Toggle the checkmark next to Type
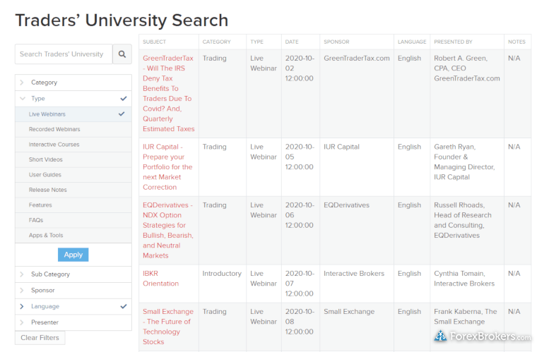This screenshot has width=549, height=352. click(123, 99)
